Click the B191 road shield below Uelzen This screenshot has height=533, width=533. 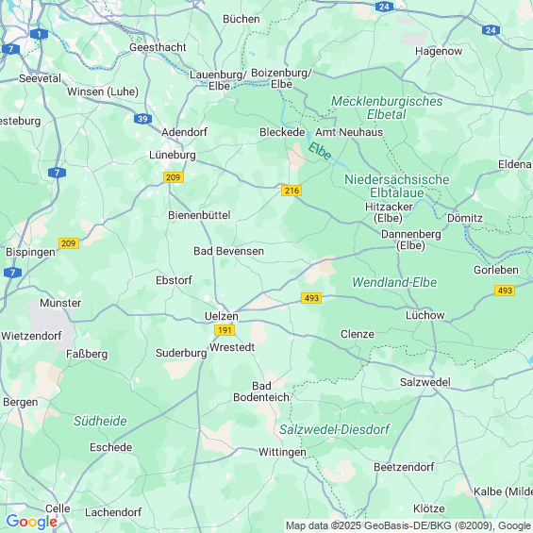[225, 330]
